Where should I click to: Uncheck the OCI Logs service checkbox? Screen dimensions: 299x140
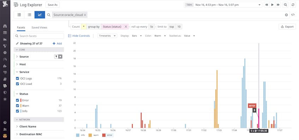click(x=18, y=78)
